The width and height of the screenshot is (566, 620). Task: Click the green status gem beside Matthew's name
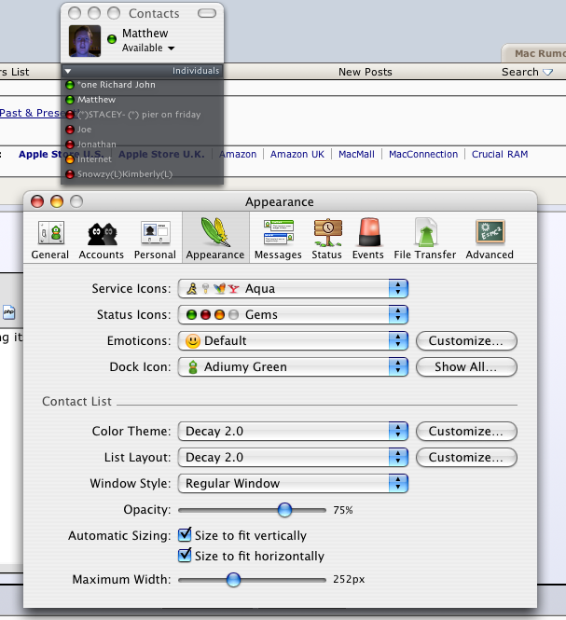(112, 39)
